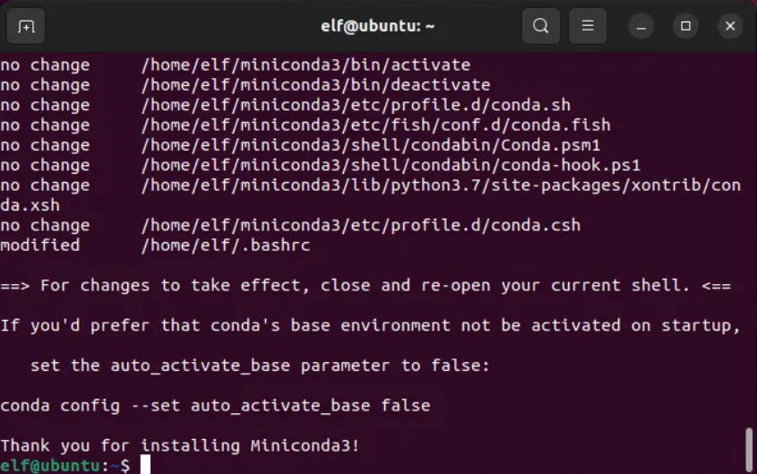Open terminal search with the magnifier icon

tap(541, 26)
